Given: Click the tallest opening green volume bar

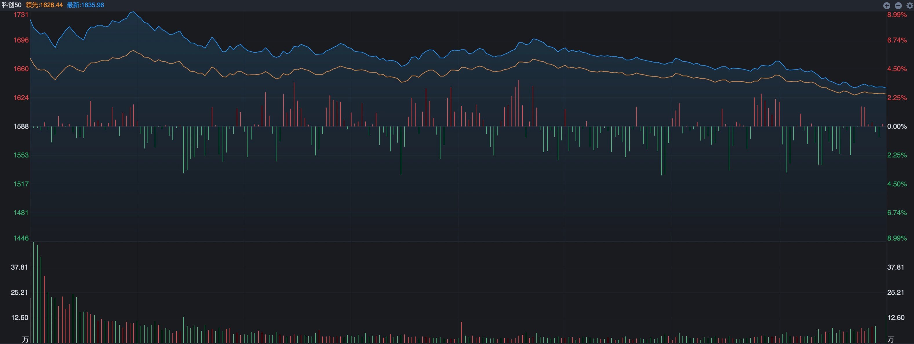Looking at the screenshot, I should (34, 292).
